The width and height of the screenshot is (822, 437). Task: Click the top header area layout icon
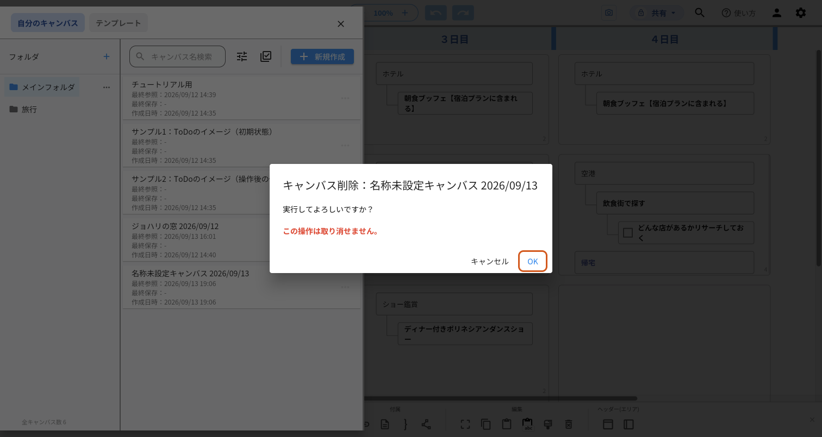(x=608, y=425)
